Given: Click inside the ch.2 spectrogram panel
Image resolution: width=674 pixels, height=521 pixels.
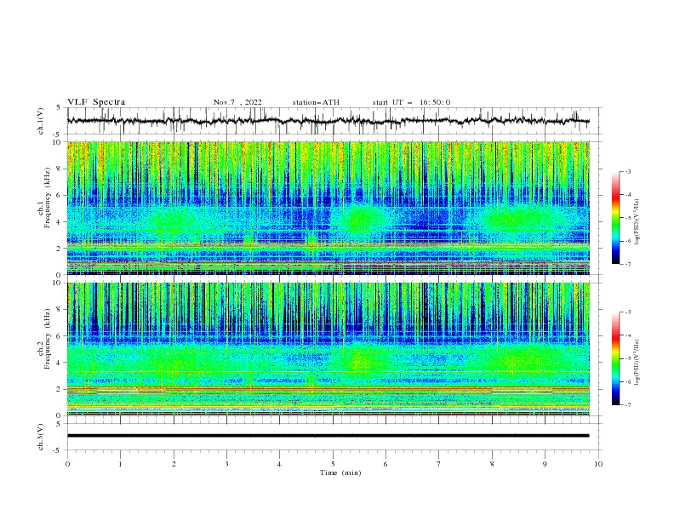Looking at the screenshot, I should coord(328,349).
